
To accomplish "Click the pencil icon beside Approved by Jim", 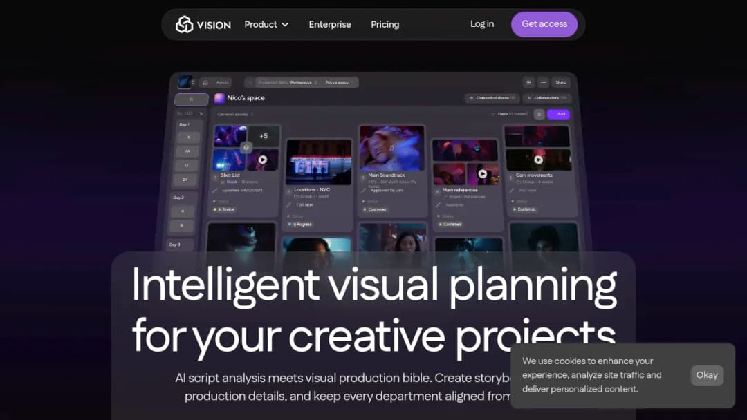I will (364, 190).
